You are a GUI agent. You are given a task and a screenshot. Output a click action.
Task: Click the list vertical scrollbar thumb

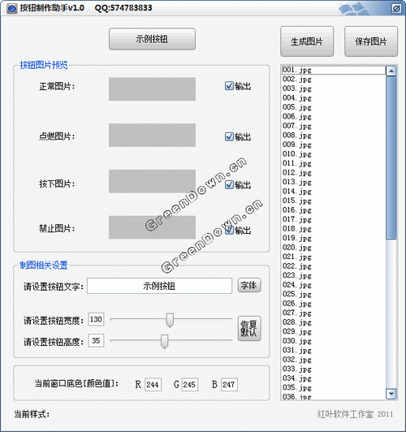point(391,158)
